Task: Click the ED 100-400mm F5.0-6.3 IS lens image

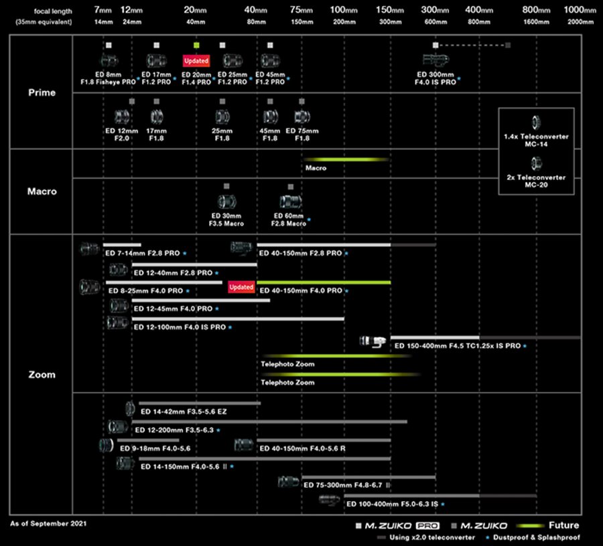Action: coord(330,500)
